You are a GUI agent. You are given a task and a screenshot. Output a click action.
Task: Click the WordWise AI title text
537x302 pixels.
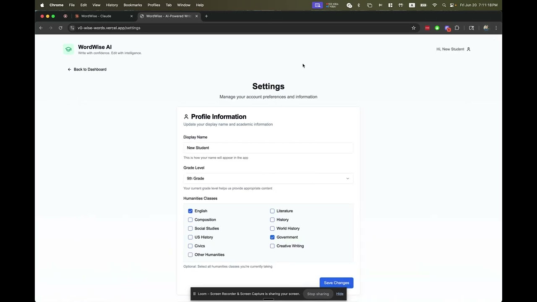pos(95,47)
